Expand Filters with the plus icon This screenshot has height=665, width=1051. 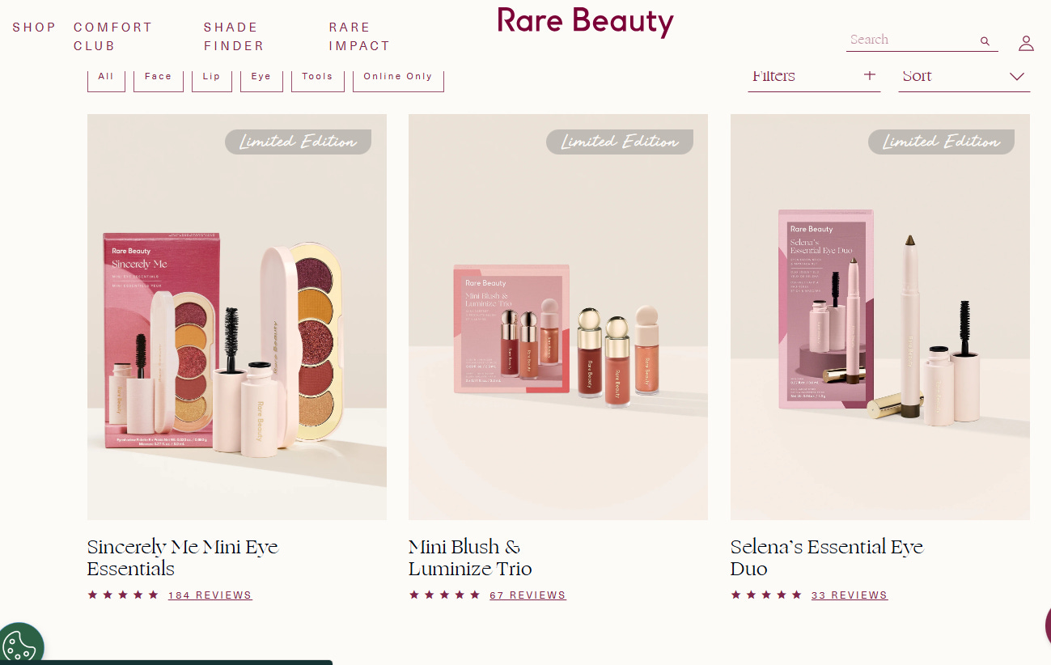(x=870, y=75)
